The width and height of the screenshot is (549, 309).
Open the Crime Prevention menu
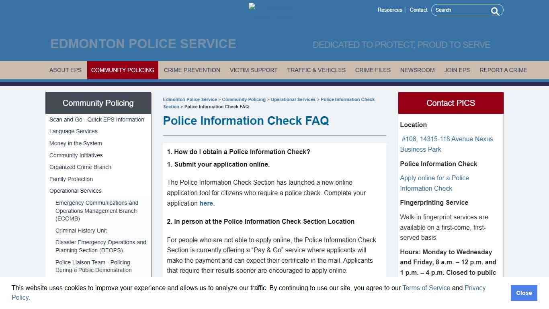pos(192,70)
